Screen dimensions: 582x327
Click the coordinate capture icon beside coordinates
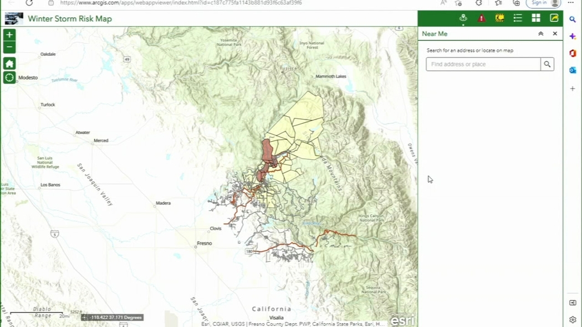[x=84, y=318]
